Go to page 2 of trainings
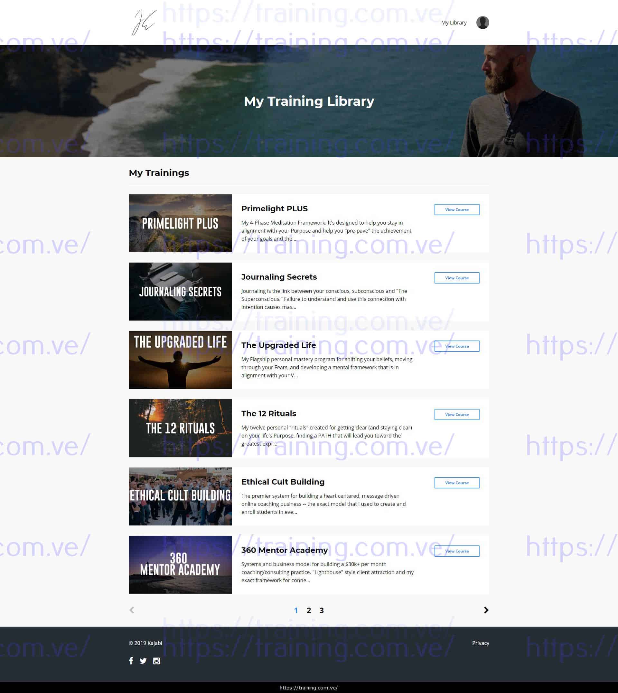 tap(309, 611)
